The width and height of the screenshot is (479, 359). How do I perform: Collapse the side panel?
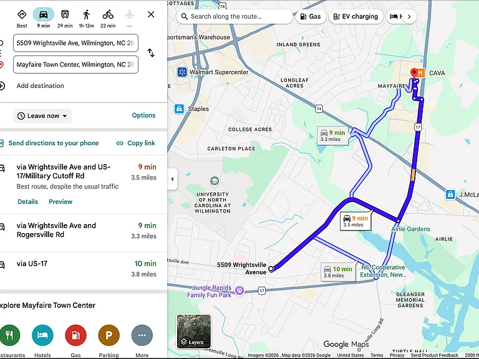[x=172, y=179]
